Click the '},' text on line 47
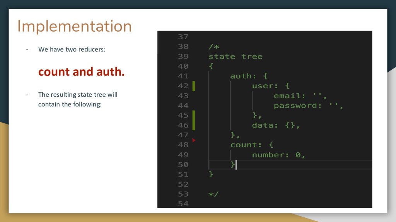The height and width of the screenshot is (222, 396). point(235,135)
